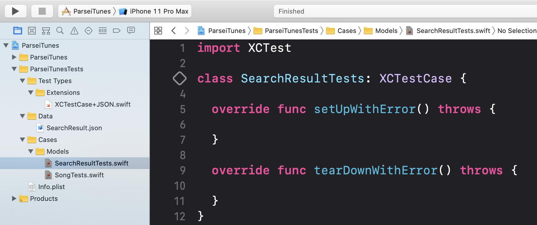537x225 pixels.
Task: Click the class keyword on line 3
Action: (215, 78)
